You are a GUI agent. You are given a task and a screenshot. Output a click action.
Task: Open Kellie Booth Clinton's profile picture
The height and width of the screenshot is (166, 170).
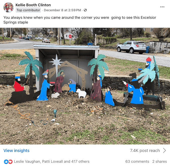[9, 8]
